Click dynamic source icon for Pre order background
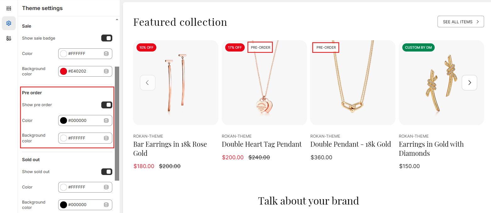This screenshot has height=213, width=491. point(106,138)
